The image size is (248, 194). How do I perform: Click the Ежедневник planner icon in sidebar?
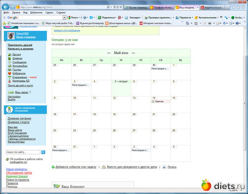coord(10,77)
